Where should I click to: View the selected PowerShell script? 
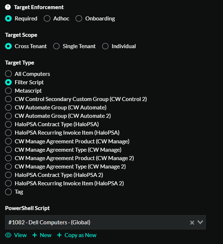[20, 235]
